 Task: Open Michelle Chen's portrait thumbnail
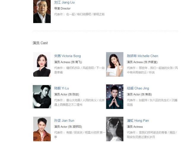click(115, 65)
